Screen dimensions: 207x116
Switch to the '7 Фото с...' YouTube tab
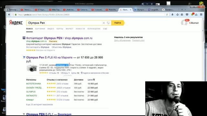(26, 10)
